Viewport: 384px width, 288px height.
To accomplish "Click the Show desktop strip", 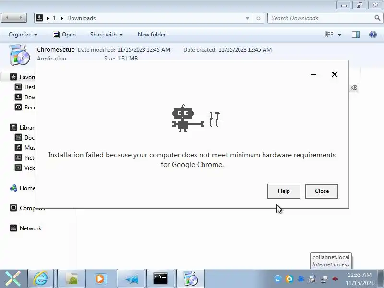I will pyautogui.click(x=380, y=278).
